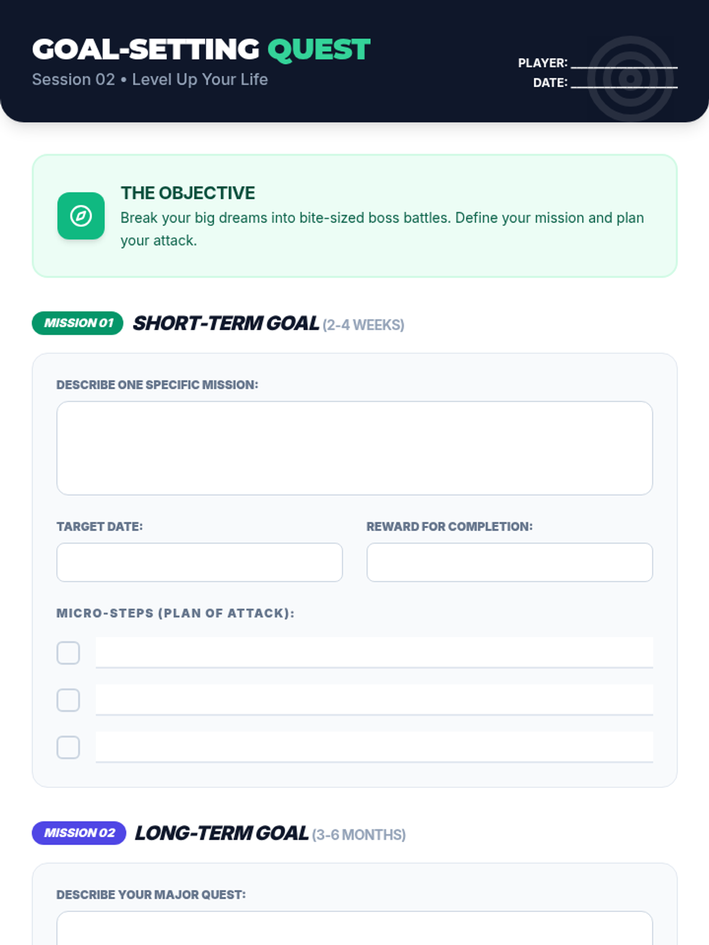Check the first micro-step checkbox
This screenshot has height=945, width=709.
tap(69, 653)
